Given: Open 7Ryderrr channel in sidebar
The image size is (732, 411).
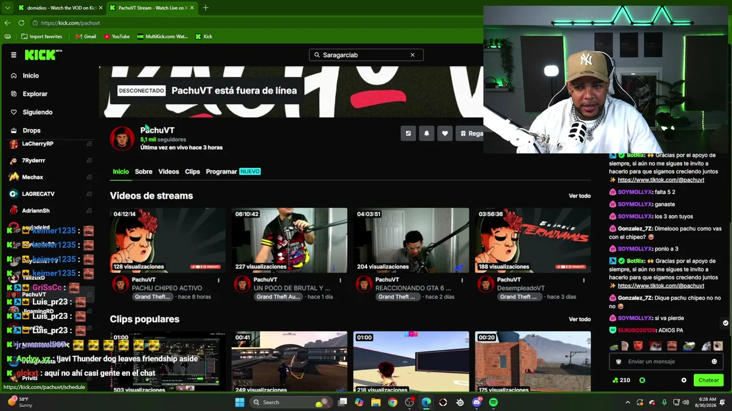Looking at the screenshot, I should pyautogui.click(x=33, y=160).
